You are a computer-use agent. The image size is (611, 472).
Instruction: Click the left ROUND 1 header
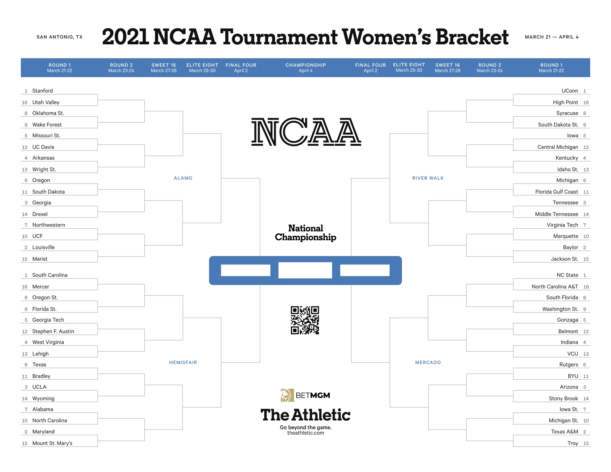(59, 68)
